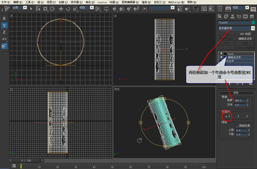The width and height of the screenshot is (257, 169).
Task: Activate the Select and Rotate tool
Action: click(x=68, y=9)
